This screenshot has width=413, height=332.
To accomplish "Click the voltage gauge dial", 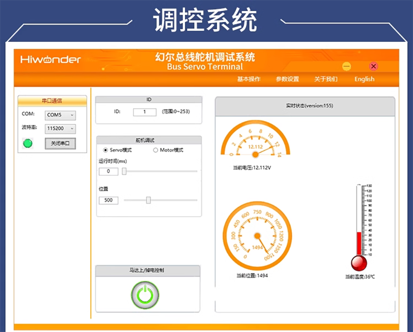I will 255,139.
